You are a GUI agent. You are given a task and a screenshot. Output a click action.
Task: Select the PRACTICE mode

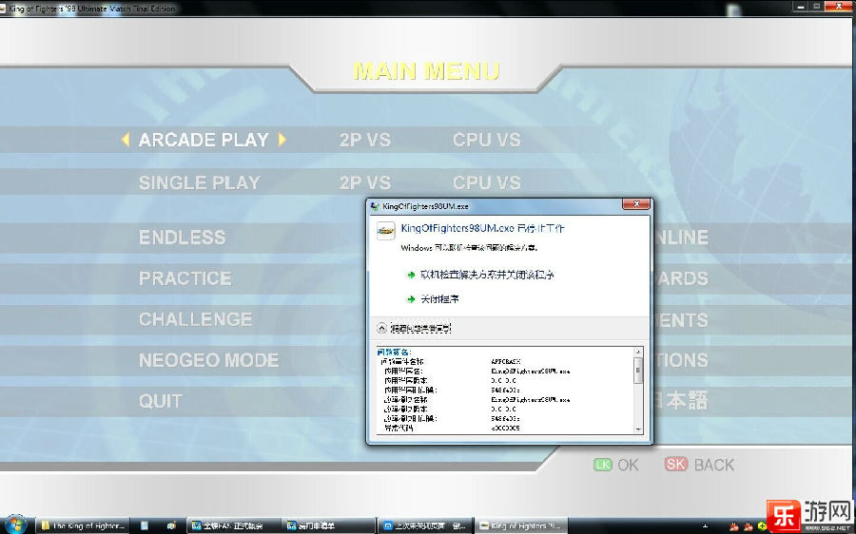185,278
